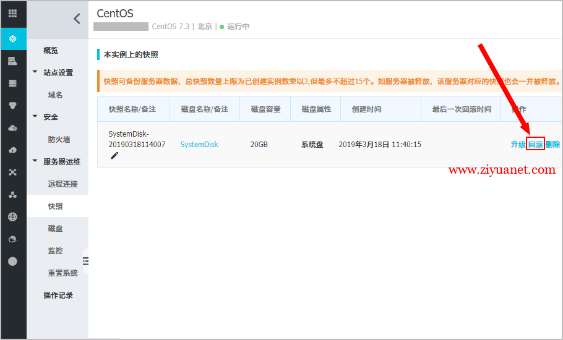Click the 北京 region label
563x340 pixels.
205,27
